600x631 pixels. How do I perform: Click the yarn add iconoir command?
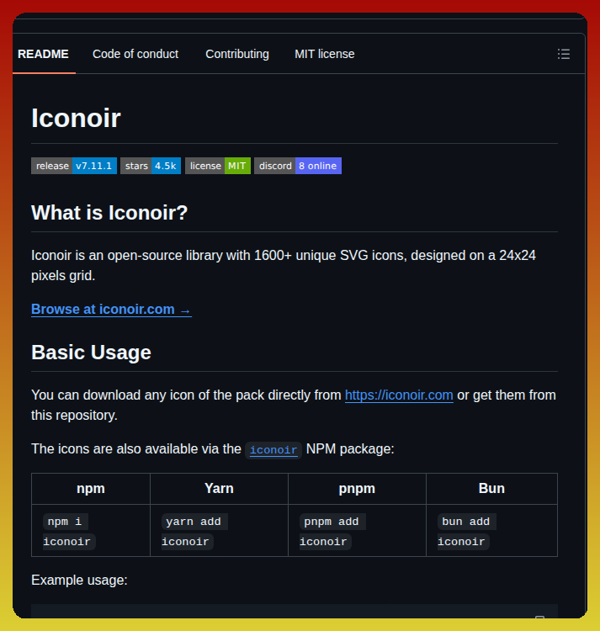click(x=194, y=532)
